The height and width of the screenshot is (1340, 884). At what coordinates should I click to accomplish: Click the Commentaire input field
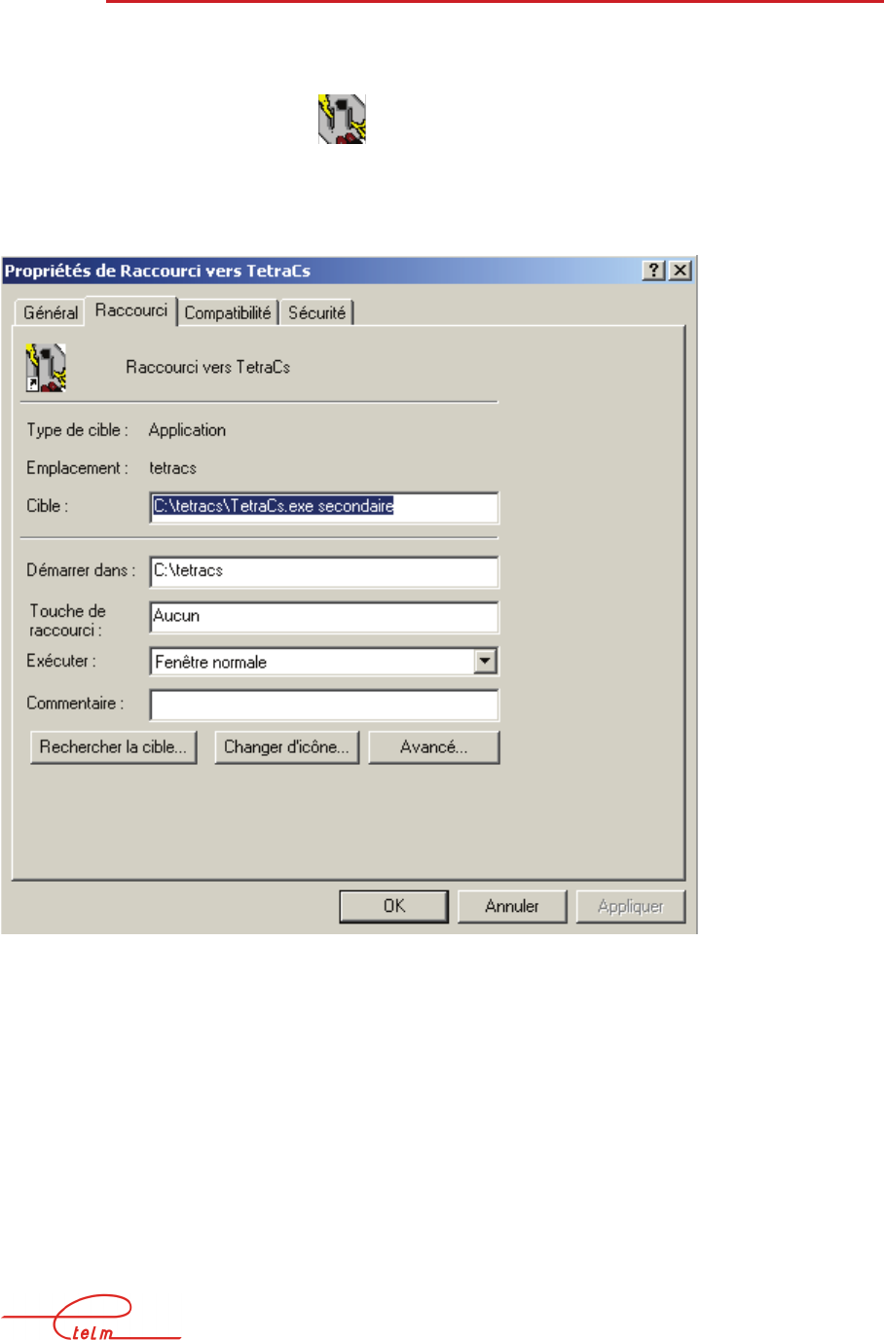pyautogui.click(x=324, y=705)
